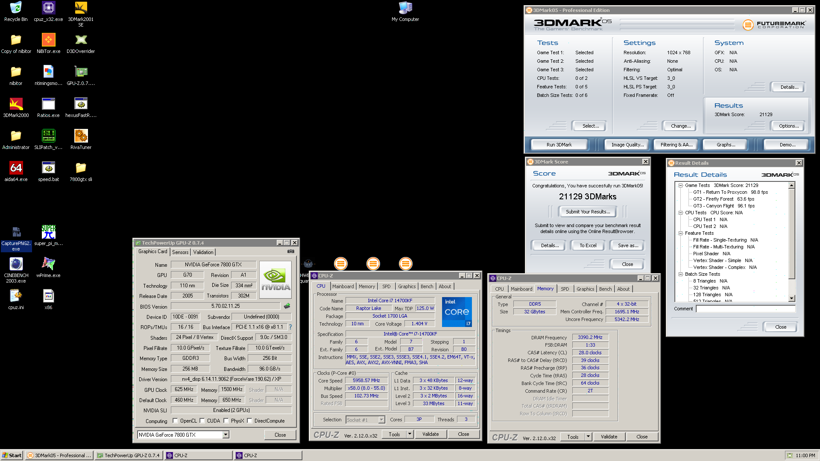This screenshot has height=461, width=820.
Task: Click Bus Interface question mark icon
Action: coord(290,327)
